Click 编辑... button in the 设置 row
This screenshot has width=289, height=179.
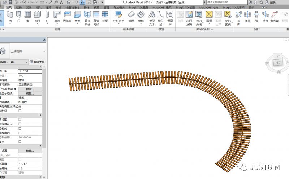[x=30, y=151]
